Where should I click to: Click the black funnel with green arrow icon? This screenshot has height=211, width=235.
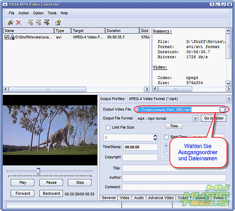click(x=47, y=23)
